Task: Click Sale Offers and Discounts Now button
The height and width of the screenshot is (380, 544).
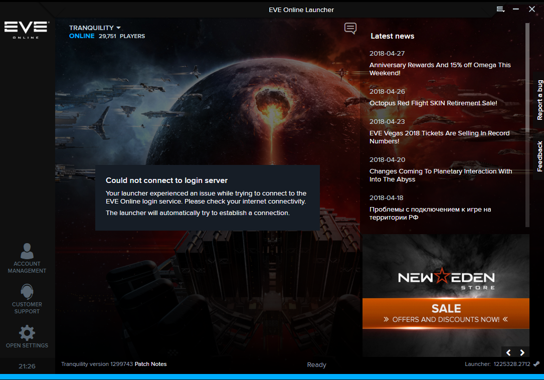Action: [x=446, y=313]
